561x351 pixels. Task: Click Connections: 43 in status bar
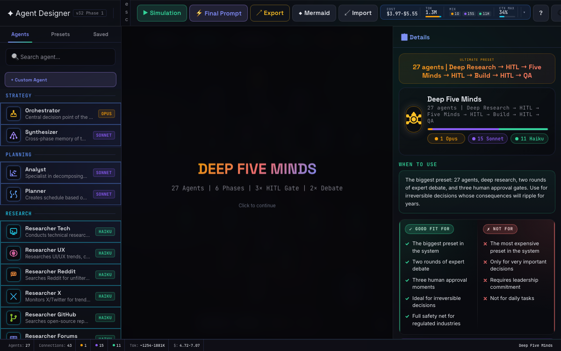[x=56, y=345]
